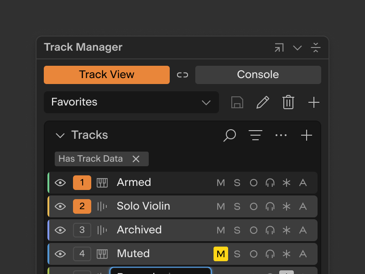Toggle record enable on Solo Violin
The width and height of the screenshot is (365, 274).
point(254,207)
